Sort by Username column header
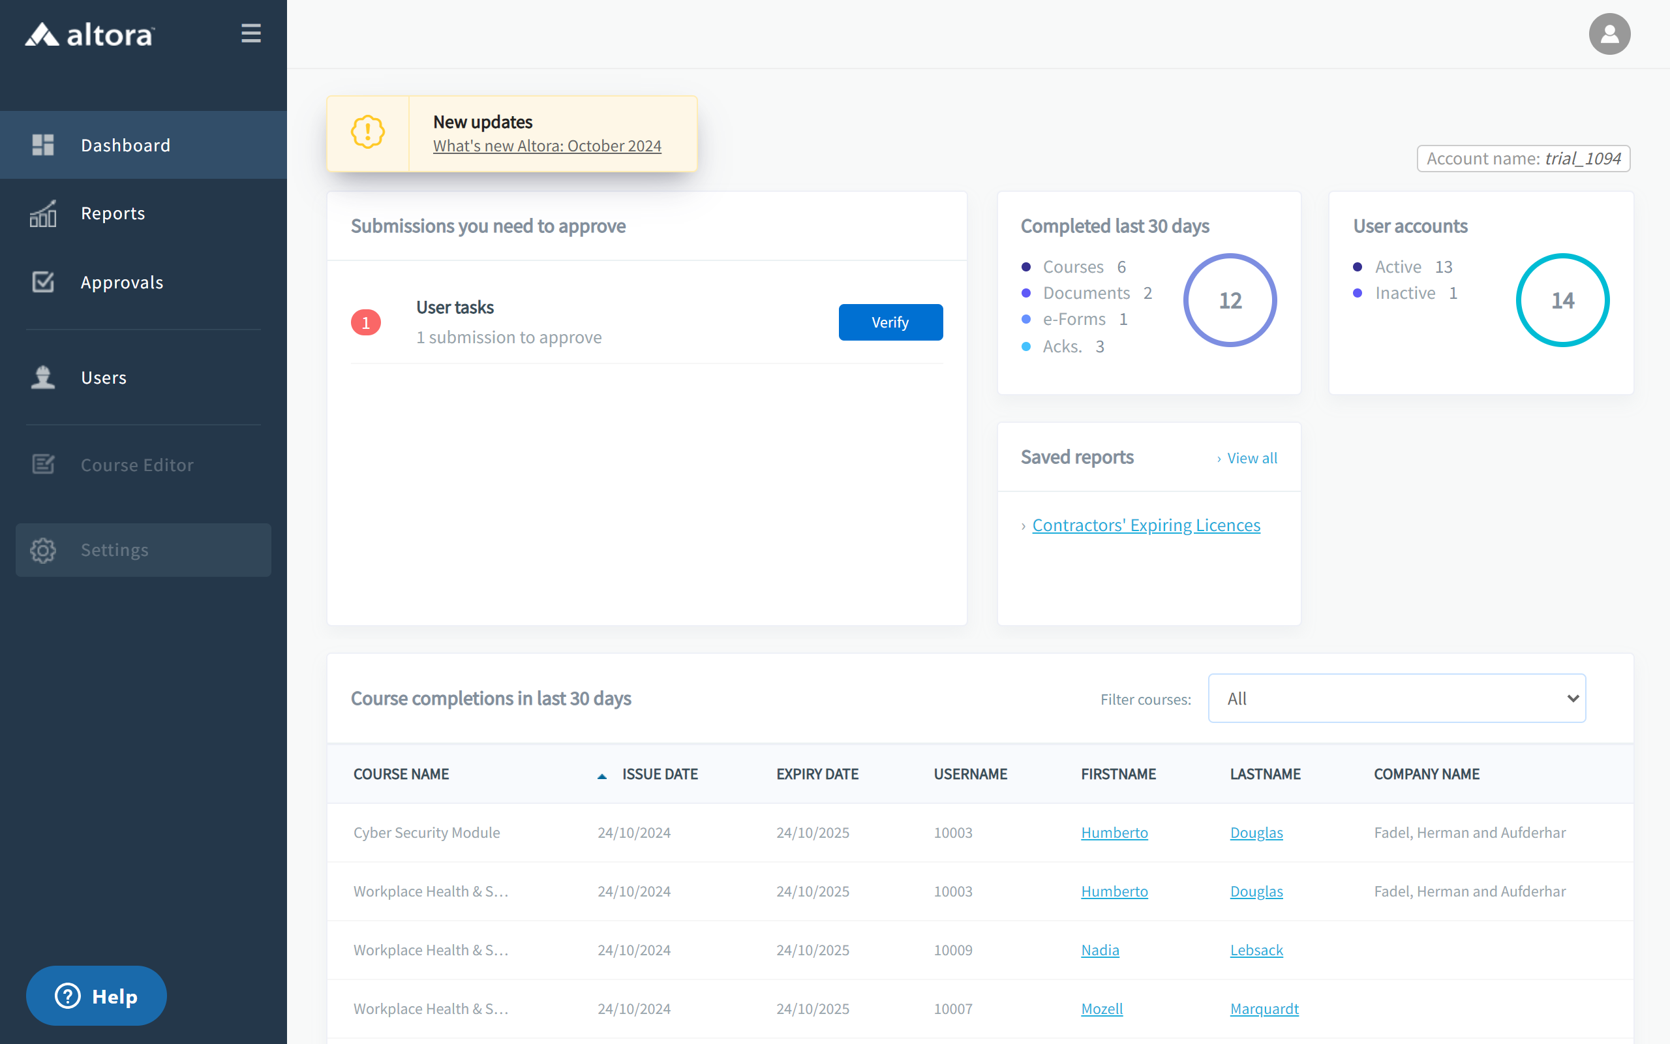 970,774
